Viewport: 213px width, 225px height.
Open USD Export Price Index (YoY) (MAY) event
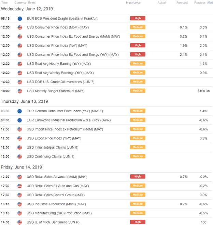click(x=54, y=138)
